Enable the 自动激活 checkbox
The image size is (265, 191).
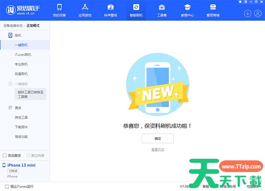click(x=5, y=155)
